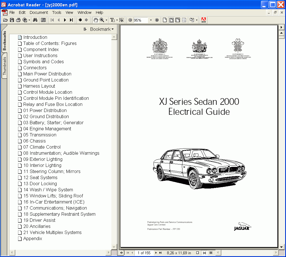Viewport: 286px width, 257px height.
Task: Open the Appendix bookmark
Action: pos(33,239)
